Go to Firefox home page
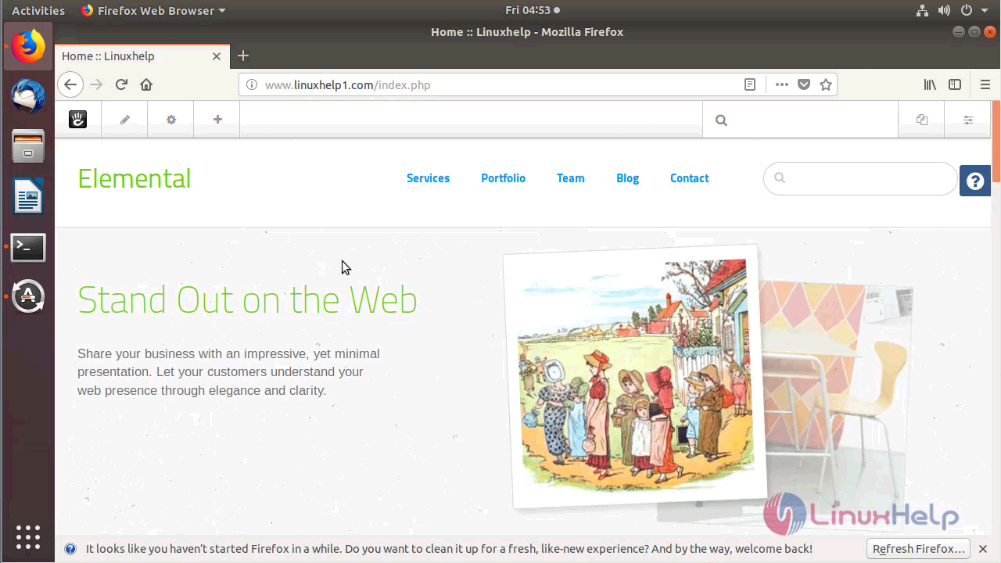The height and width of the screenshot is (563, 1001). pyautogui.click(x=146, y=84)
